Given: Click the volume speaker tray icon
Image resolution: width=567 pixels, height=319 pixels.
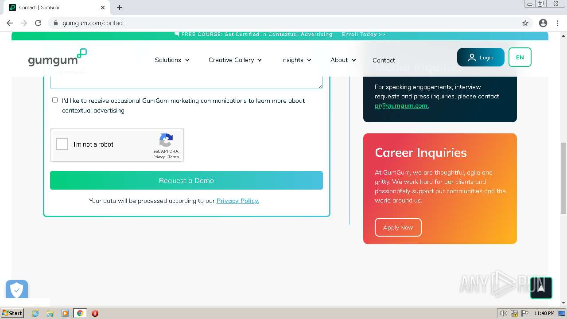Looking at the screenshot, I should pos(503,313).
